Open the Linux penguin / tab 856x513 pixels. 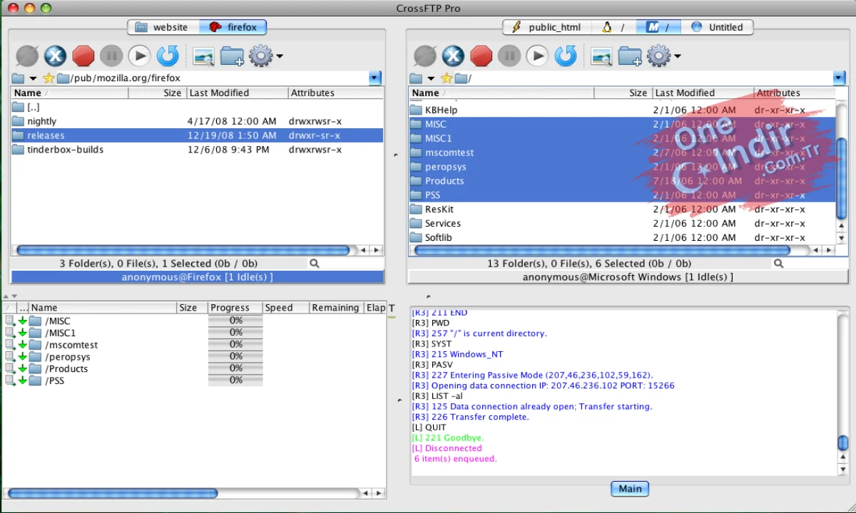click(x=613, y=27)
